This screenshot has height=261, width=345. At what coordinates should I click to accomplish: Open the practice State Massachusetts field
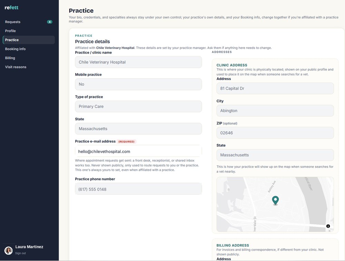(138, 129)
